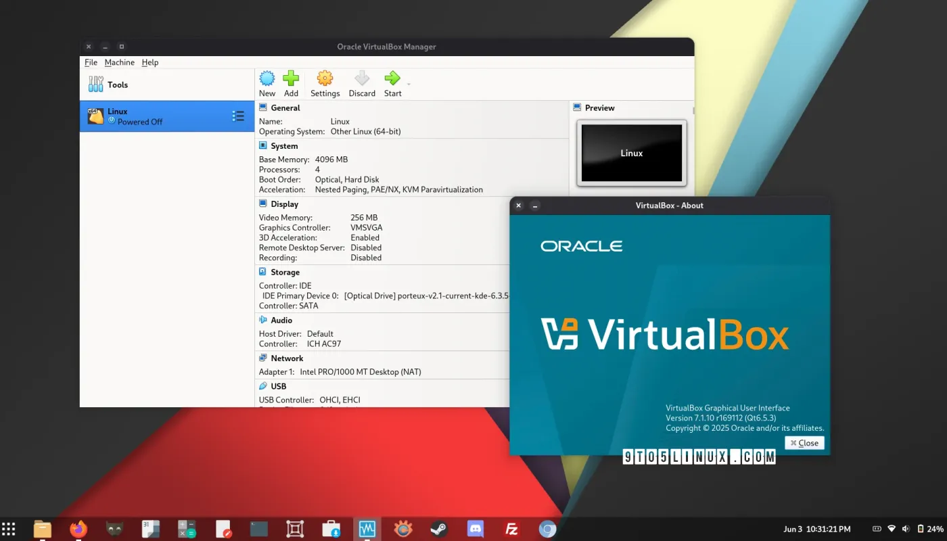Click the Wi-Fi indicator in system tray
The height and width of the screenshot is (541, 947).
(x=891, y=529)
